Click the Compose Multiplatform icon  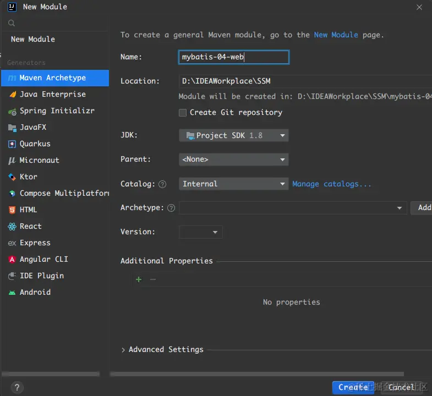point(12,193)
